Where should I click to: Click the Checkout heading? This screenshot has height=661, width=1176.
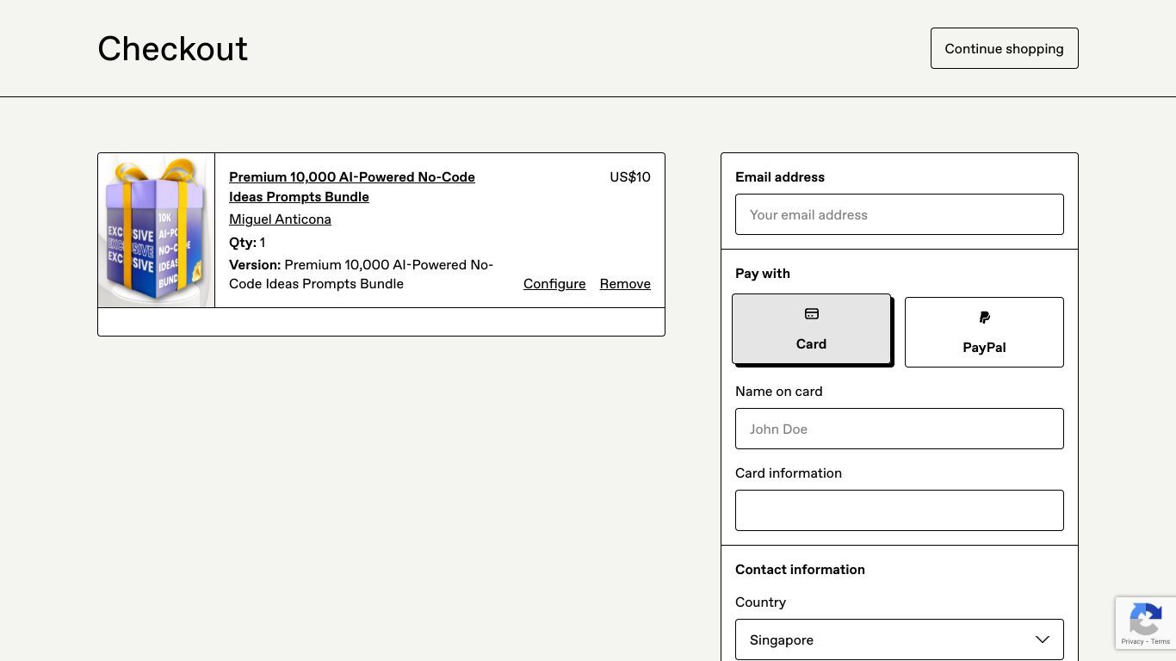point(172,49)
